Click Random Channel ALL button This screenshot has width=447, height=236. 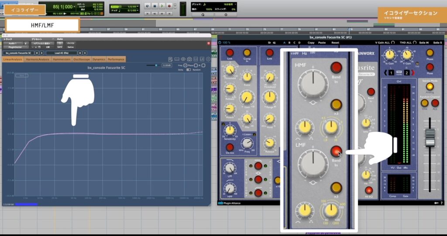coord(435,103)
